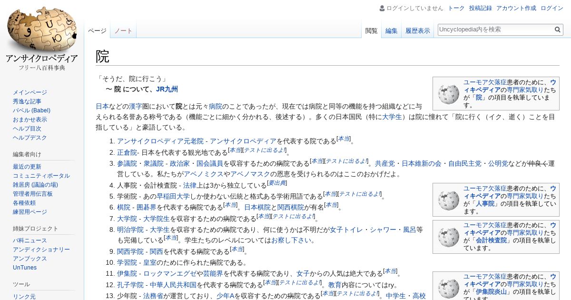Click 早稲田大学 link

coord(173,196)
